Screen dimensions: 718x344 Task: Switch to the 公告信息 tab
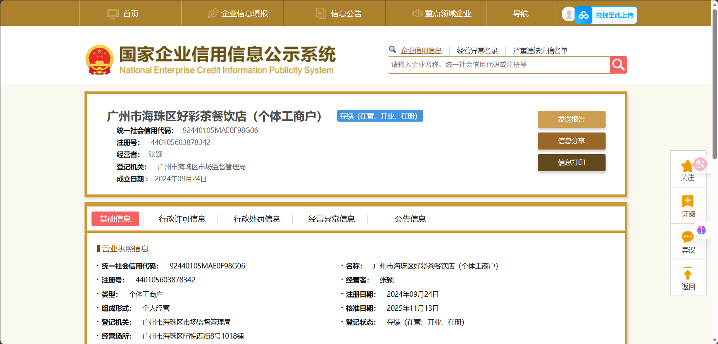click(410, 219)
